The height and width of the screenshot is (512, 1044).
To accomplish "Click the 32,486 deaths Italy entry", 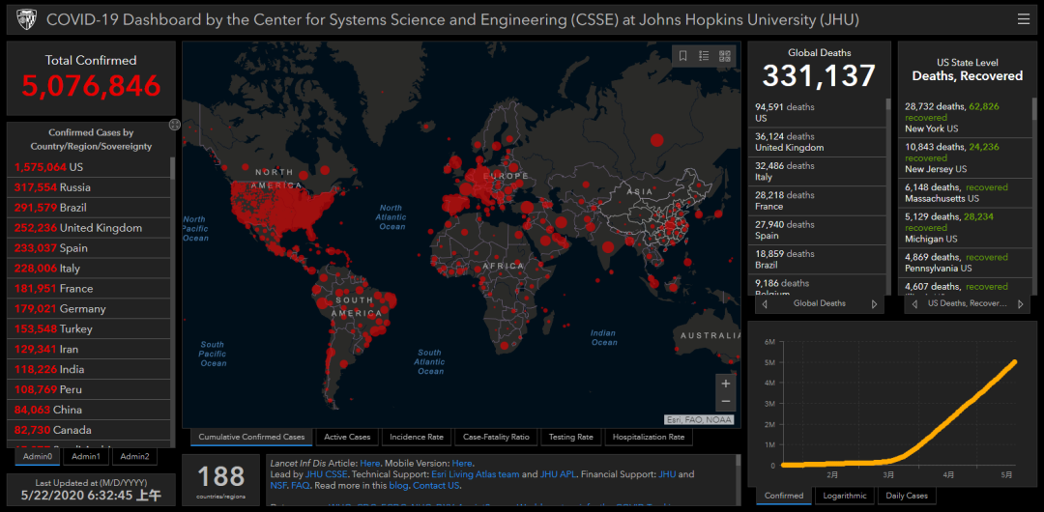I will pyautogui.click(x=819, y=171).
